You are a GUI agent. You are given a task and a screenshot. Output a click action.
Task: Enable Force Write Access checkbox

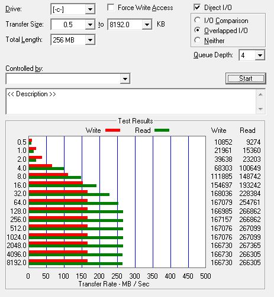point(111,8)
